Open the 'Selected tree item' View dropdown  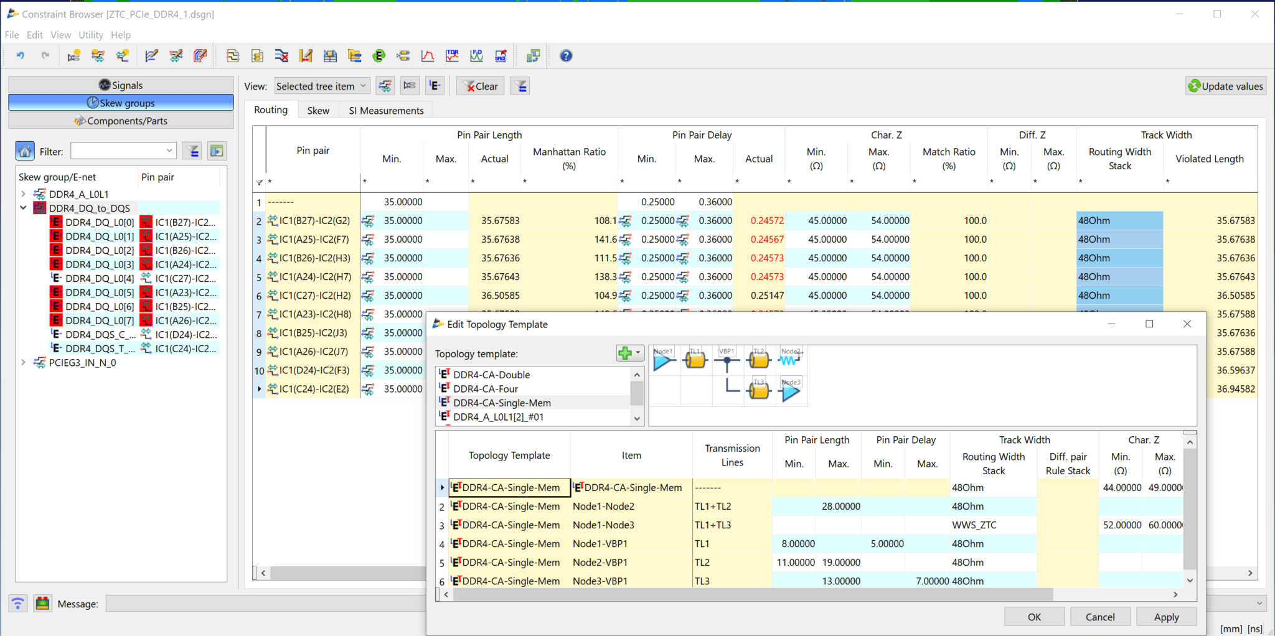[x=322, y=86]
